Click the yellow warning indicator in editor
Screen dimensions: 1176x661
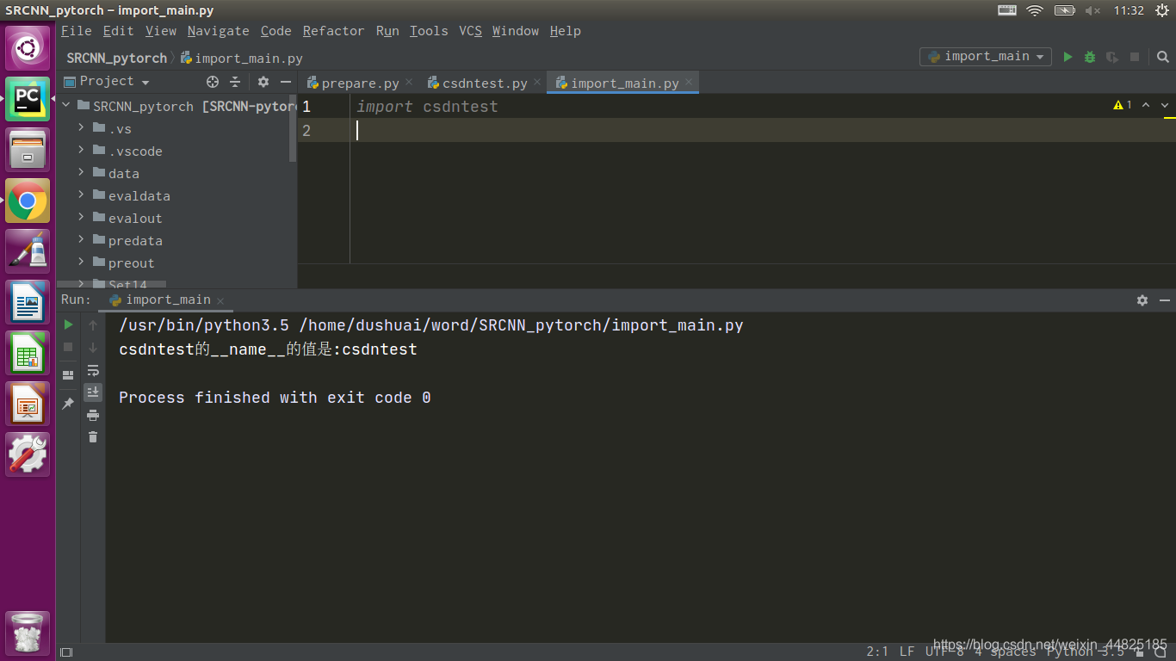click(x=1123, y=105)
